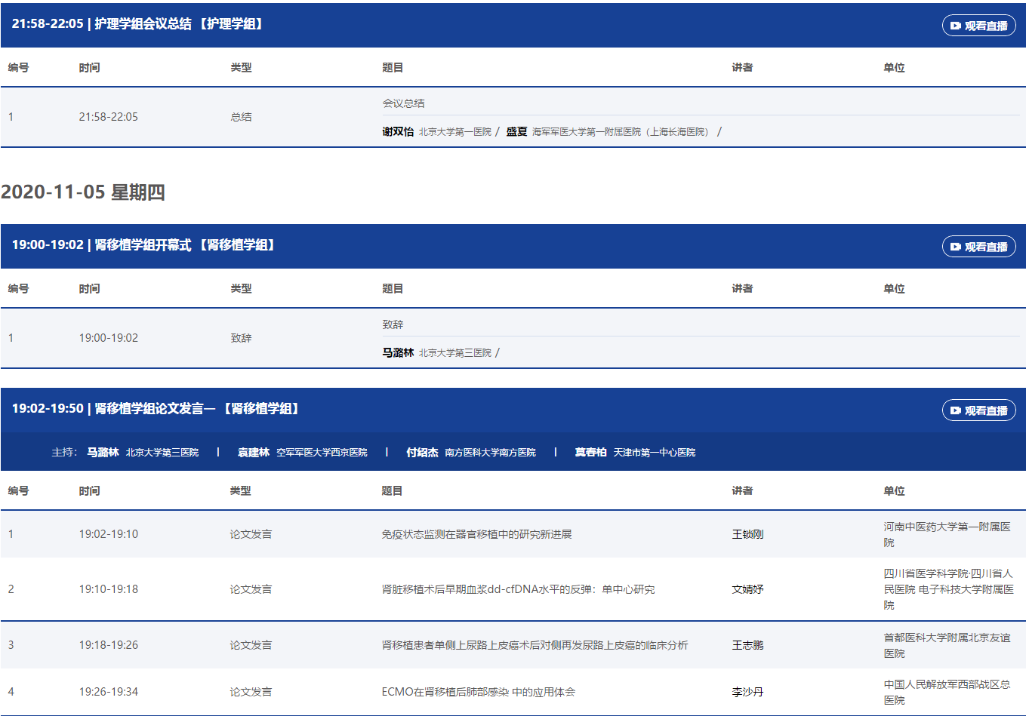Open paper on dd-cfDNA水平的反弹 study
This screenshot has width=1026, height=716.
tap(518, 589)
